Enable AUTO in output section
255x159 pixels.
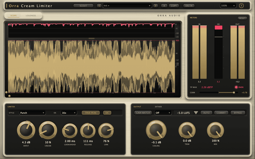(206, 113)
